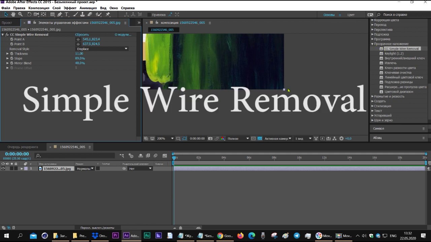431x242 pixels.
Task: Select the Eraser tool
Action: click(x=90, y=14)
